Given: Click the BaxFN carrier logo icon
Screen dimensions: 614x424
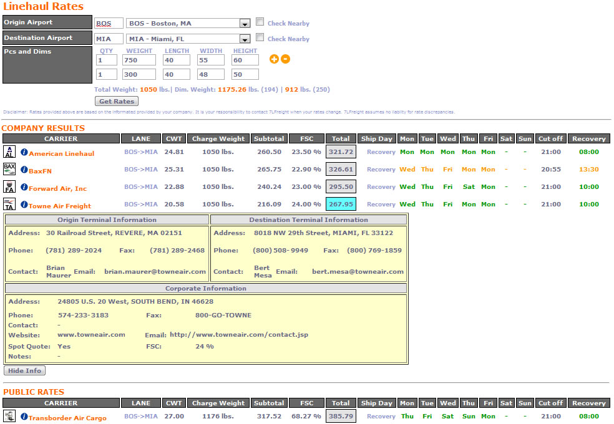Looking at the screenshot, I should 9,169.
